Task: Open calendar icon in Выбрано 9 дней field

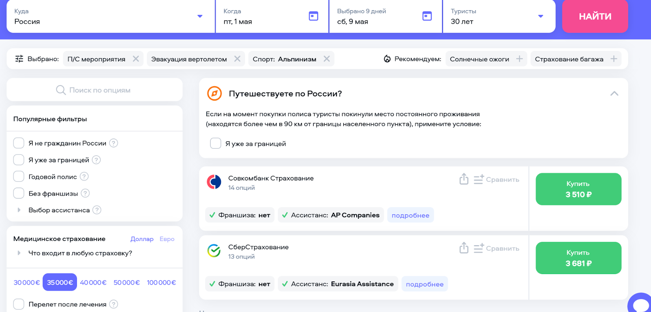Action: [427, 16]
